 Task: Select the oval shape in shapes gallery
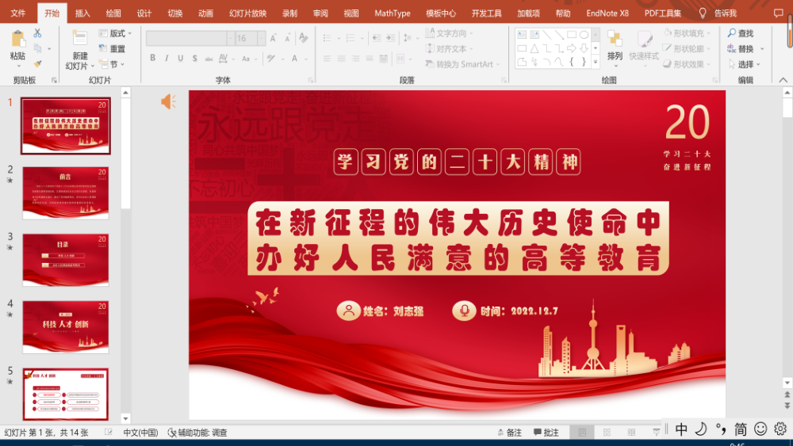click(x=584, y=34)
